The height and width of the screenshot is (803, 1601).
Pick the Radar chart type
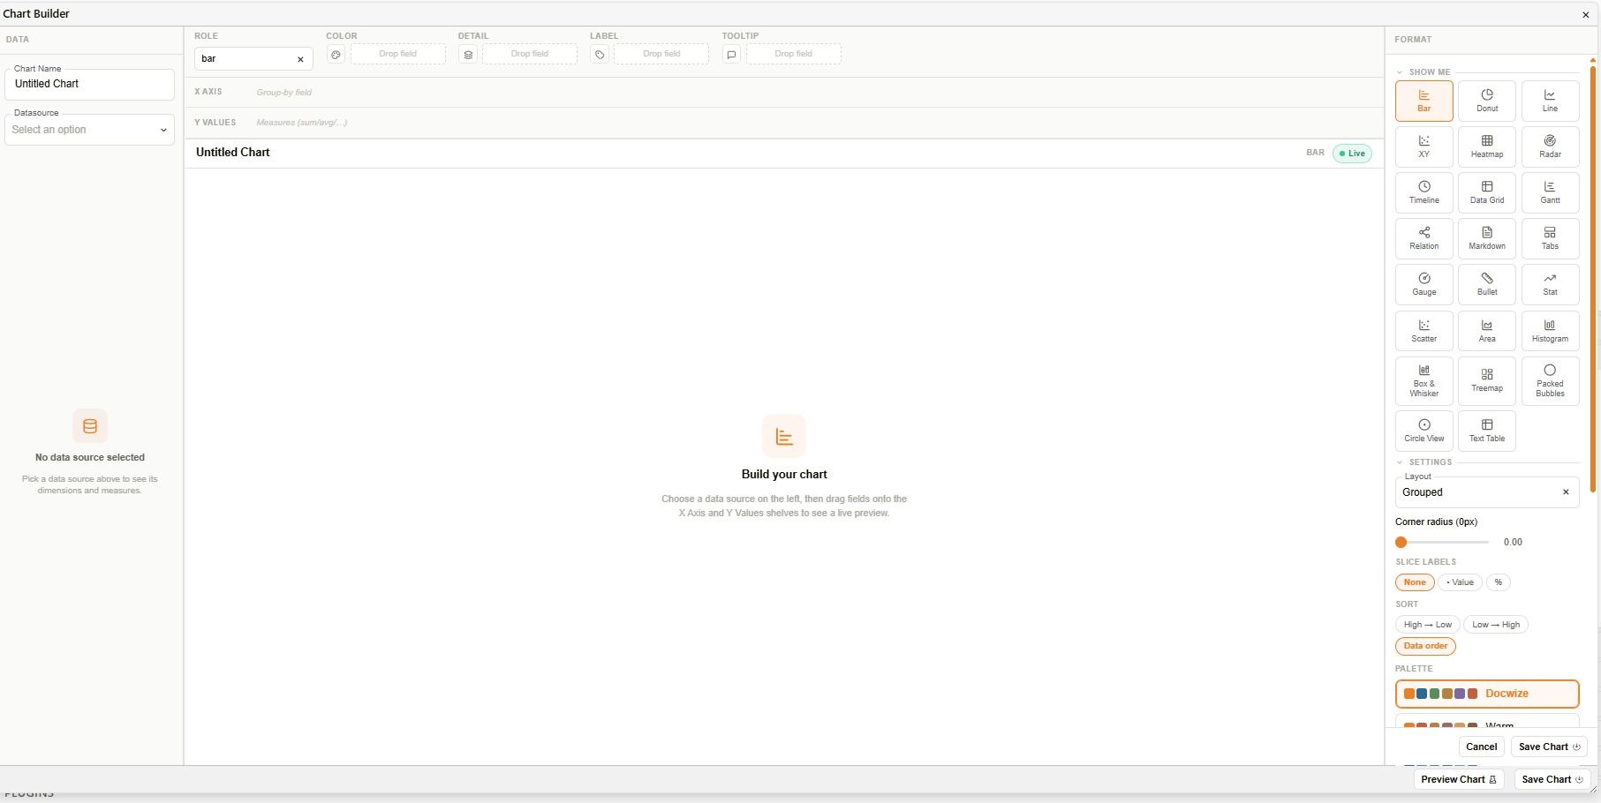pyautogui.click(x=1550, y=146)
